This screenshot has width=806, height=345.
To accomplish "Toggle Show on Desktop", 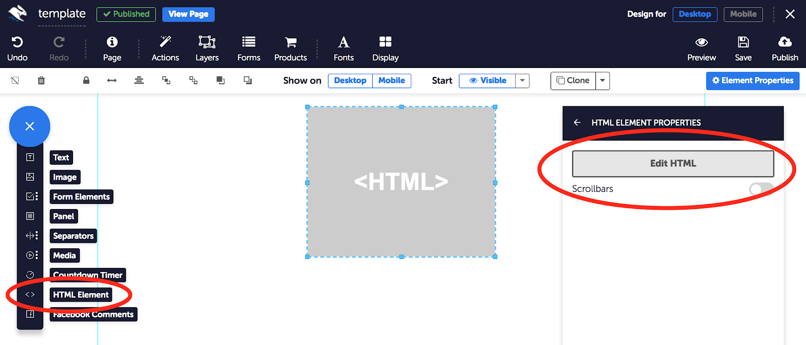I will [350, 81].
